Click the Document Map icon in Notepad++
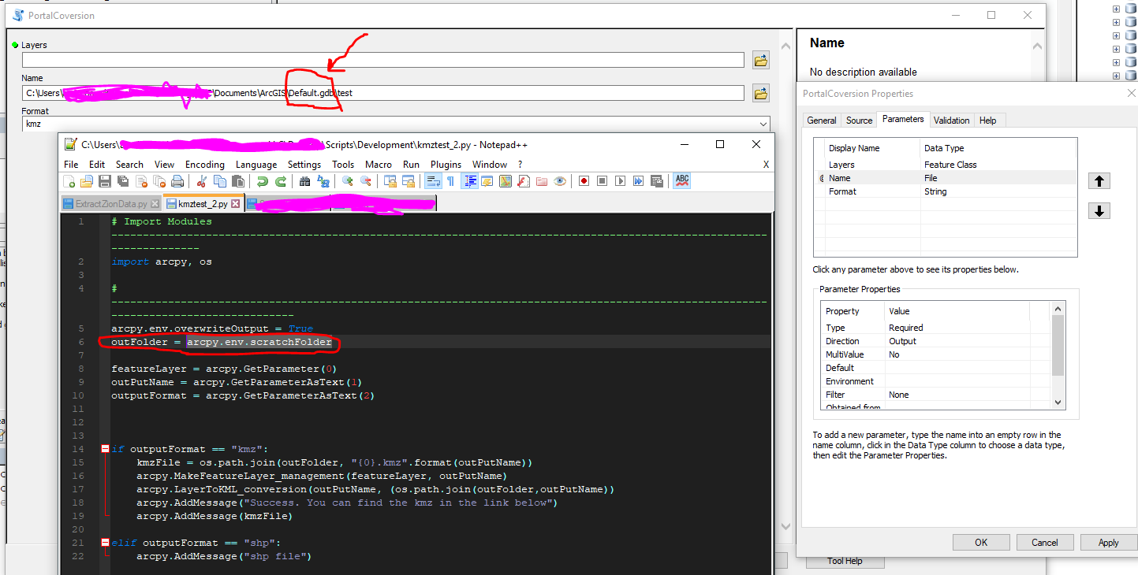Screen dimensions: 1138x575 [x=506, y=181]
